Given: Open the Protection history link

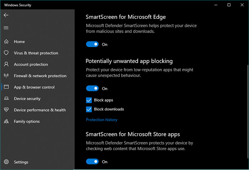Looking at the screenshot, I should coord(102,120).
